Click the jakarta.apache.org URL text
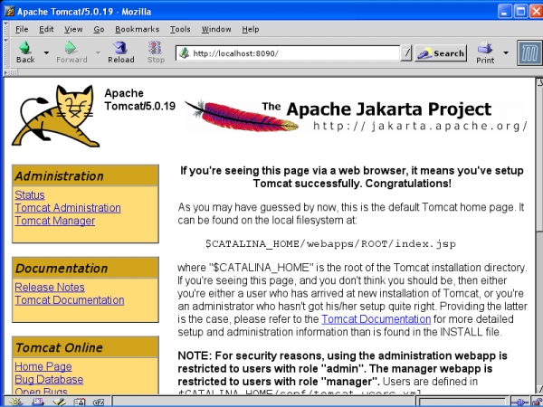Image resolution: width=543 pixels, height=407 pixels. 420,126
